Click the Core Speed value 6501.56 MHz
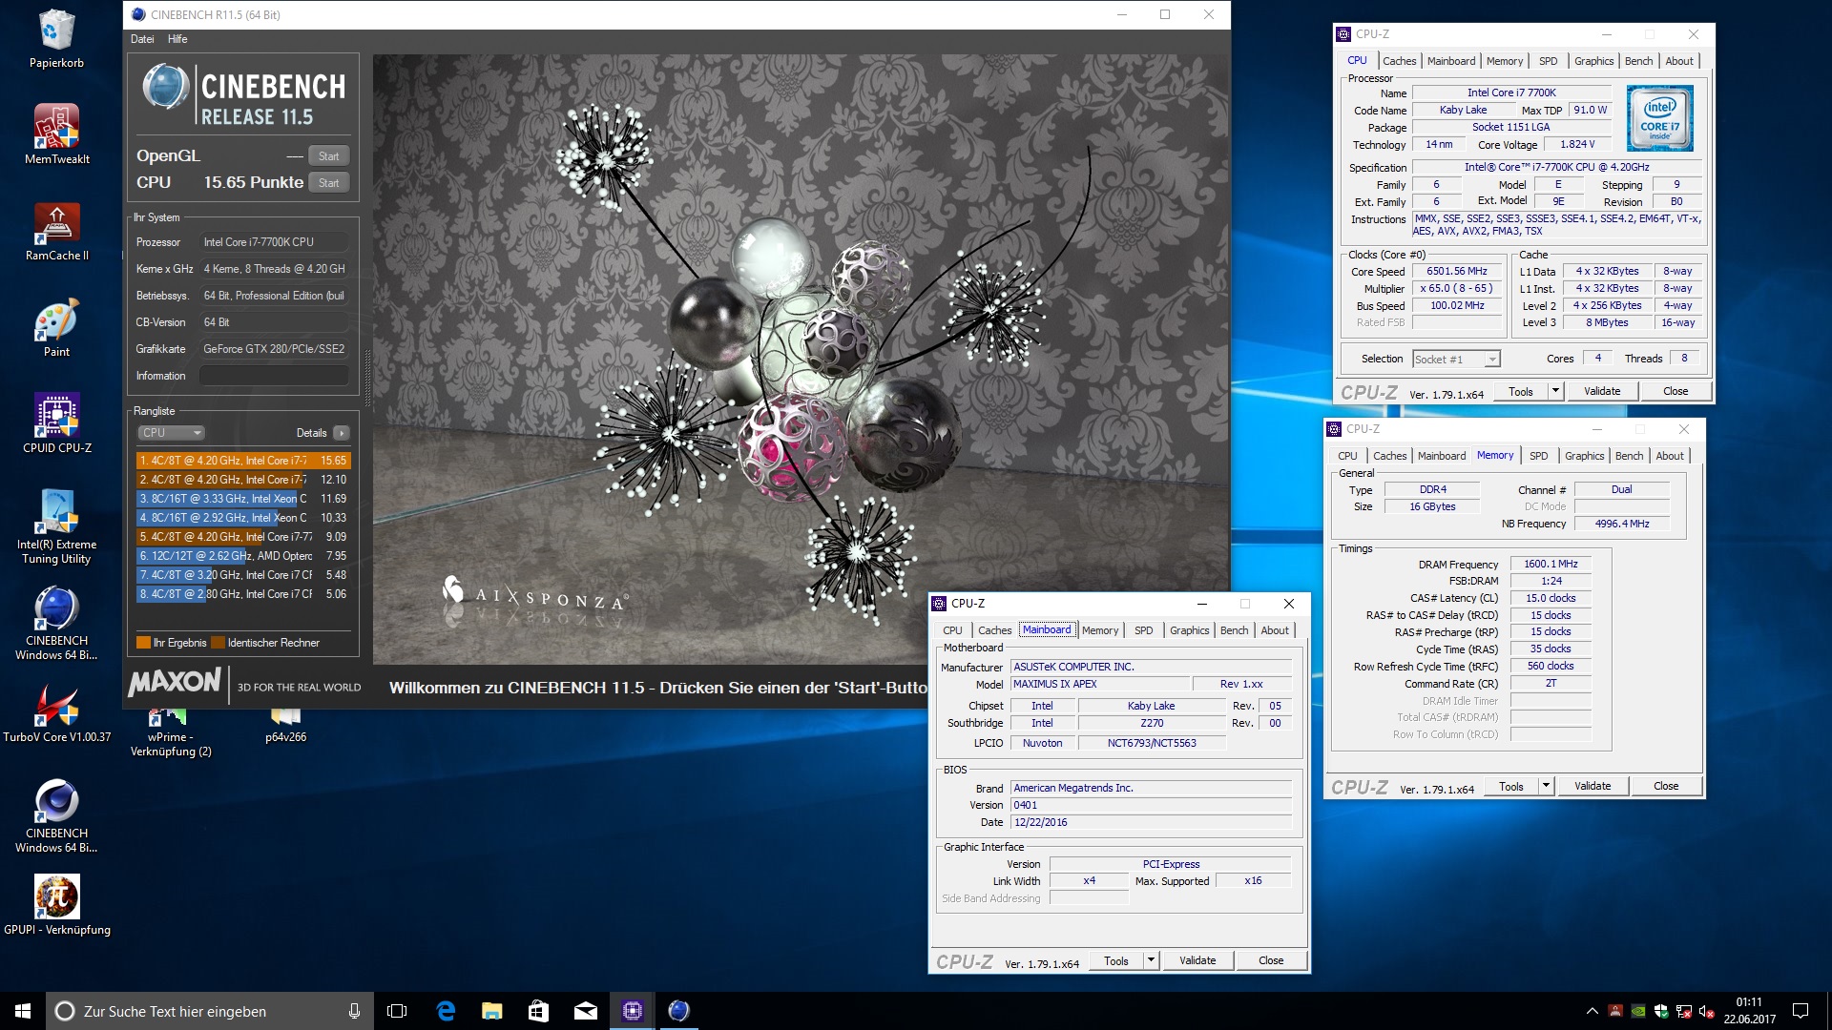 [1456, 272]
